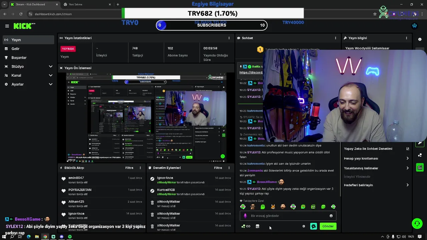Open options menu of Yayın bilgisi panel
Viewport: 427px width, 240px height.
tap(406, 38)
